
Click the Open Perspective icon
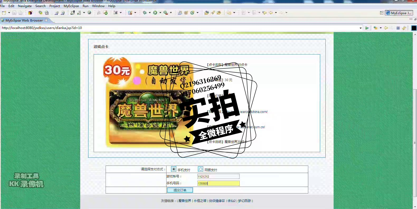(x=382, y=13)
